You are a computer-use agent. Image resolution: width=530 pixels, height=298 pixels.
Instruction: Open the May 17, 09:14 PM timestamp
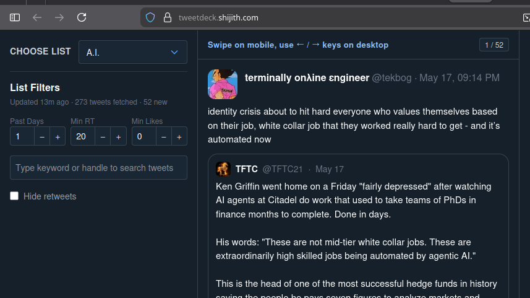tap(459, 78)
